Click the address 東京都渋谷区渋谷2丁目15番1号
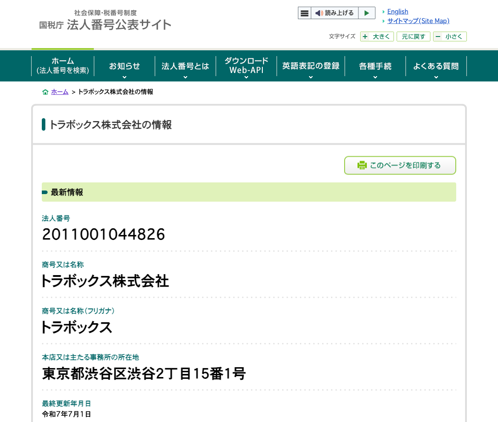This screenshot has height=422, width=498. tap(144, 373)
